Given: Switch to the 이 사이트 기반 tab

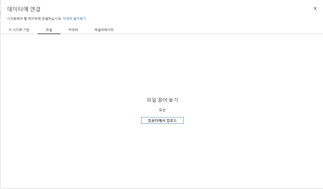Looking at the screenshot, I should 19,30.
